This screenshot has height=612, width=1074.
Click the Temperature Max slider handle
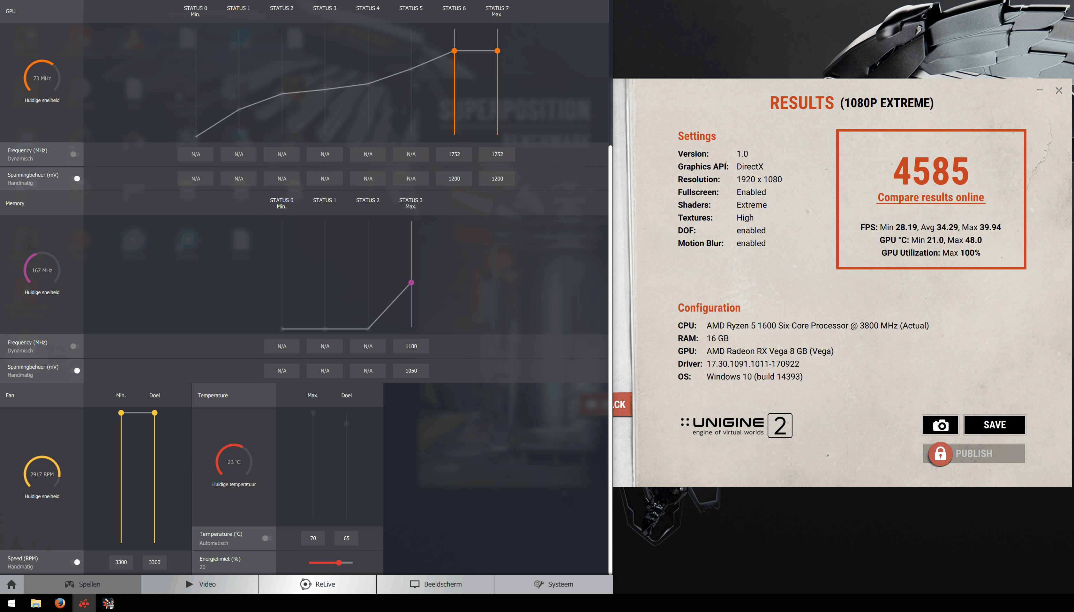(313, 413)
